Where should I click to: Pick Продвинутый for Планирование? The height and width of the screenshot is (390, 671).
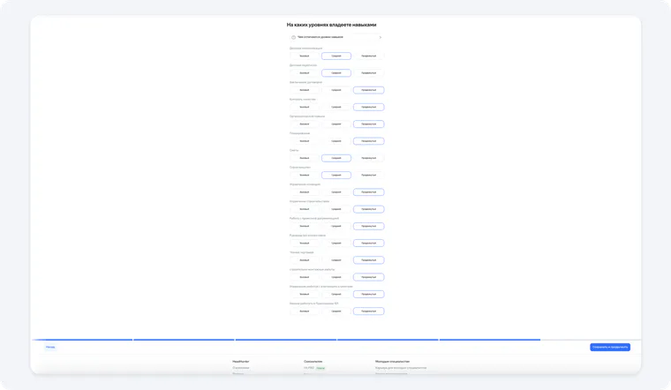click(x=368, y=141)
